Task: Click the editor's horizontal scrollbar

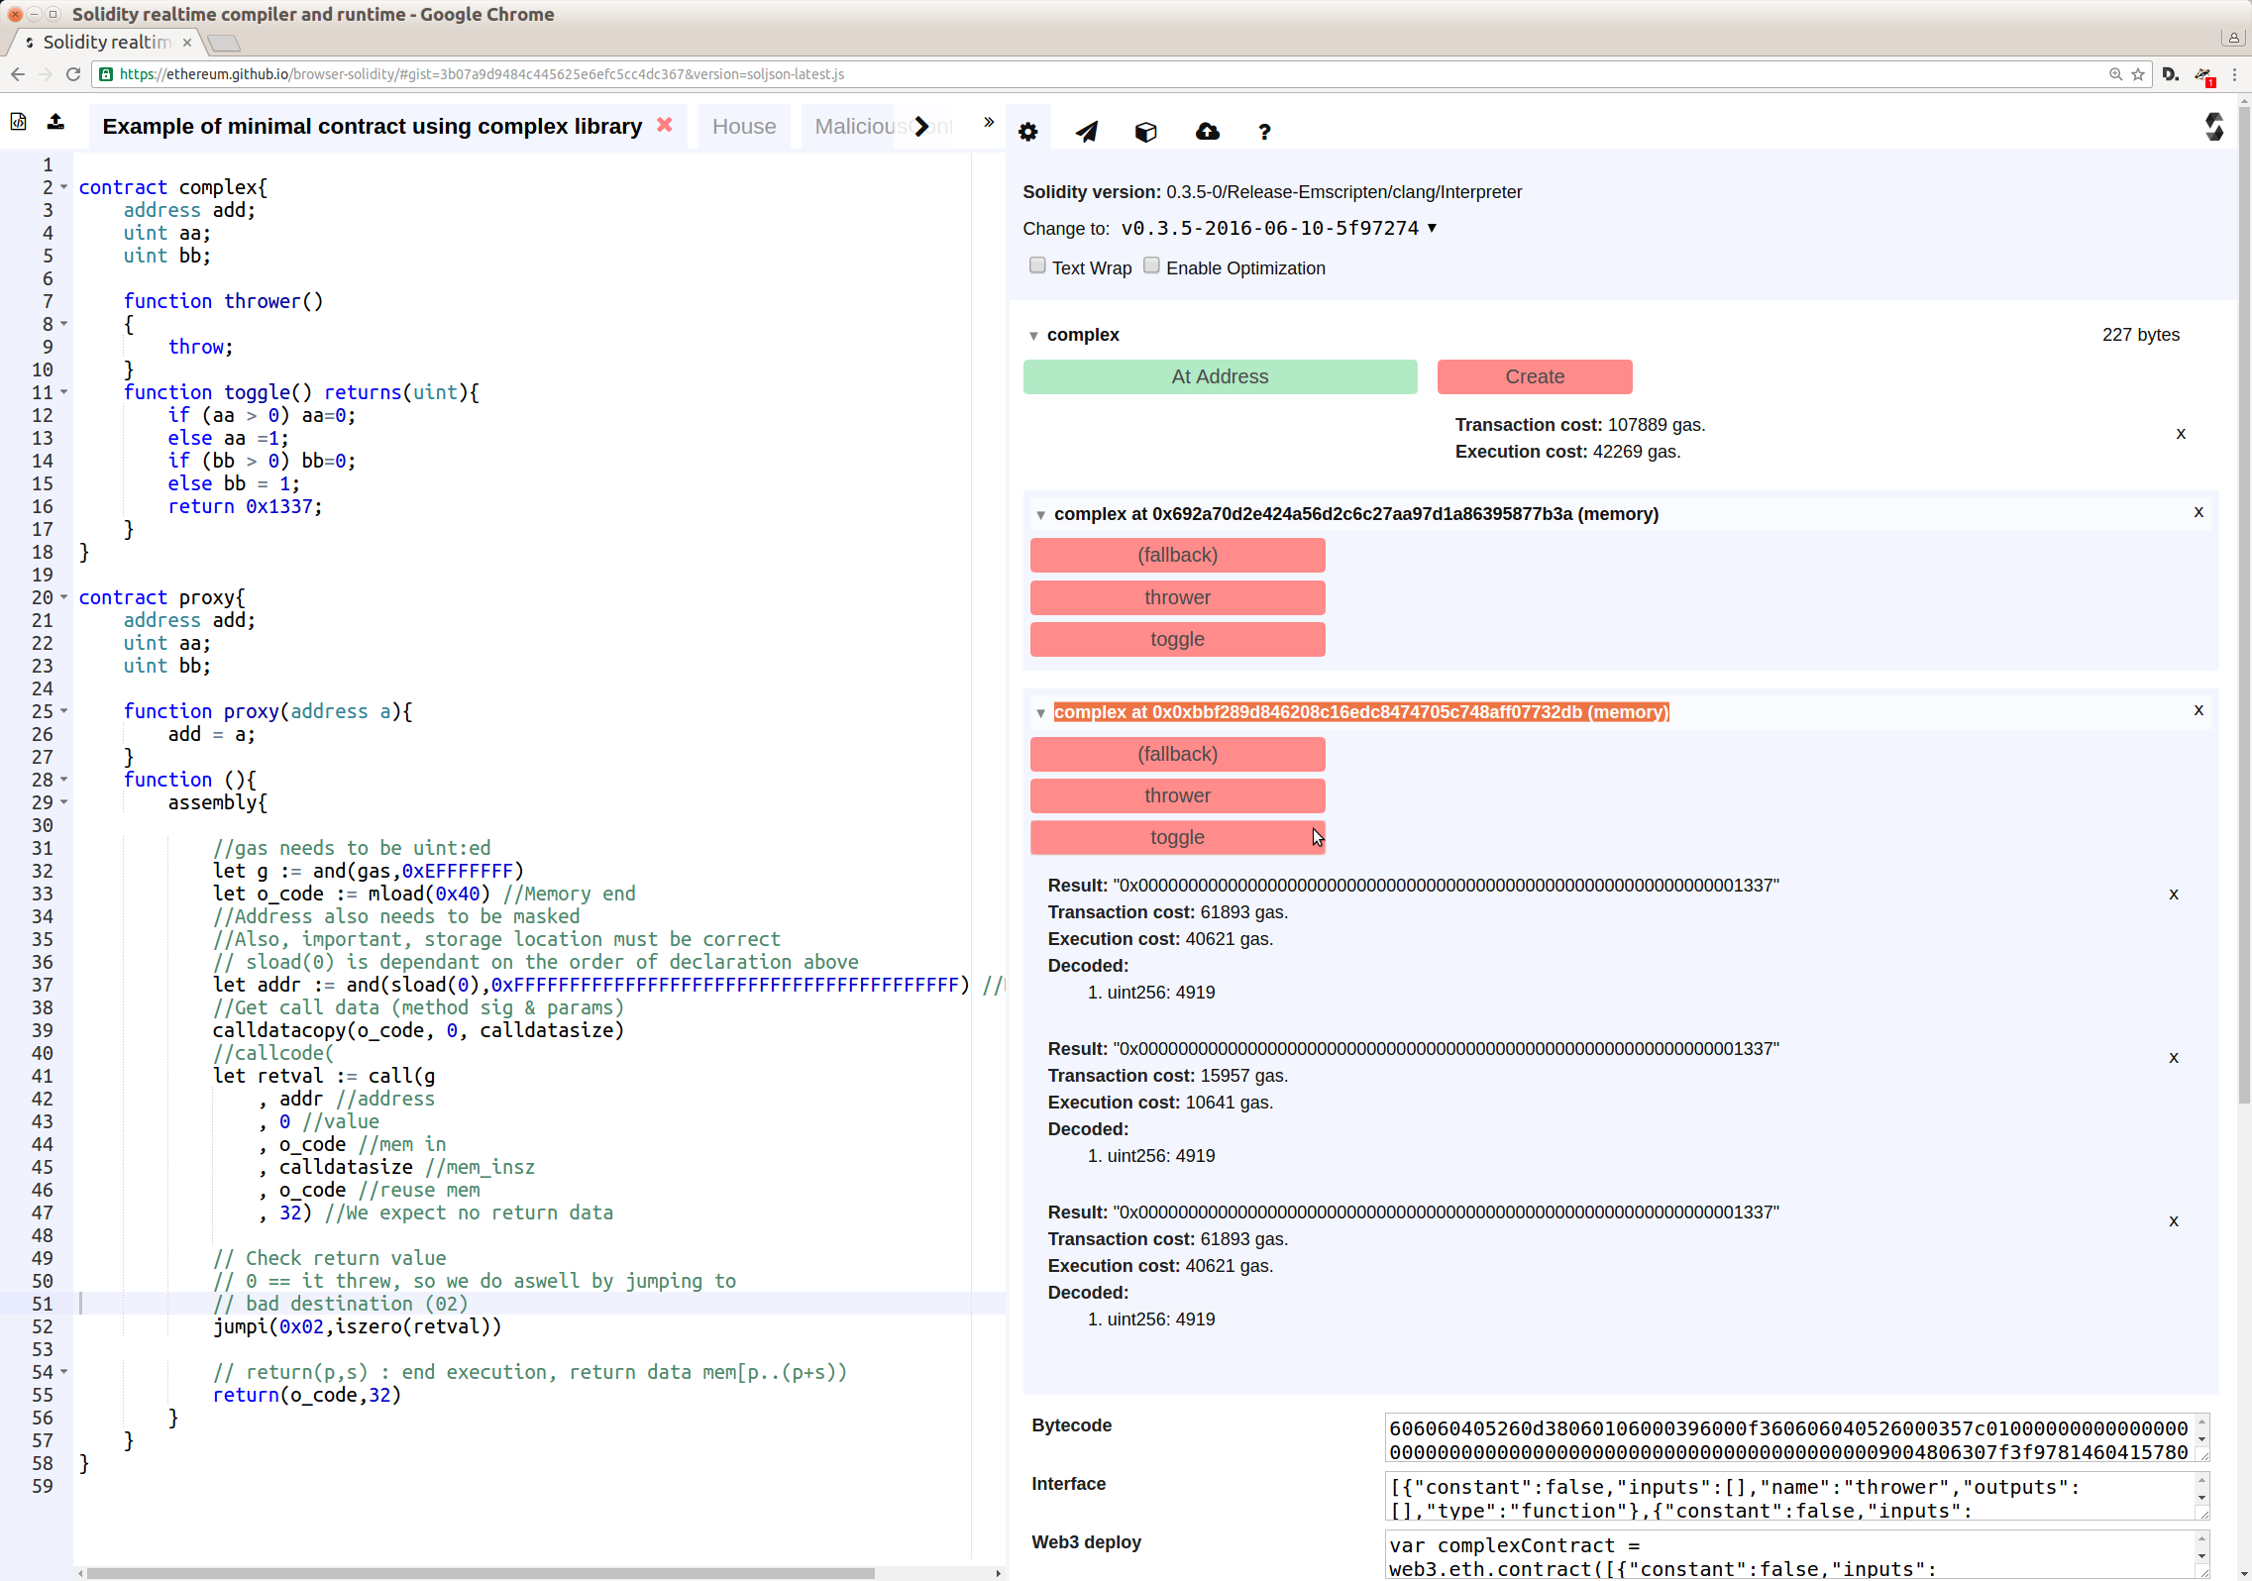Action: 481,1573
